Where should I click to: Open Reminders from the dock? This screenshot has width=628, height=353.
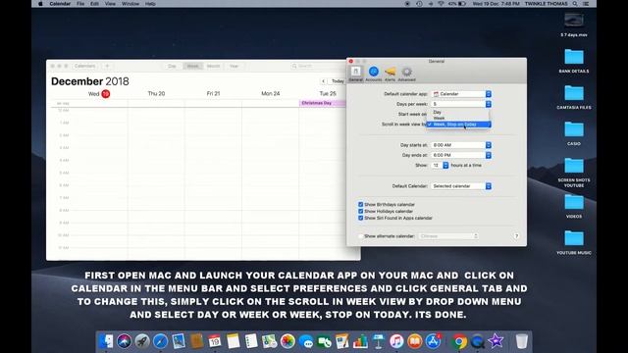click(x=251, y=341)
